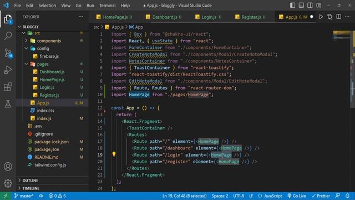Toggle Primary Side Bar visibility
The image size is (355, 200).
292,5
